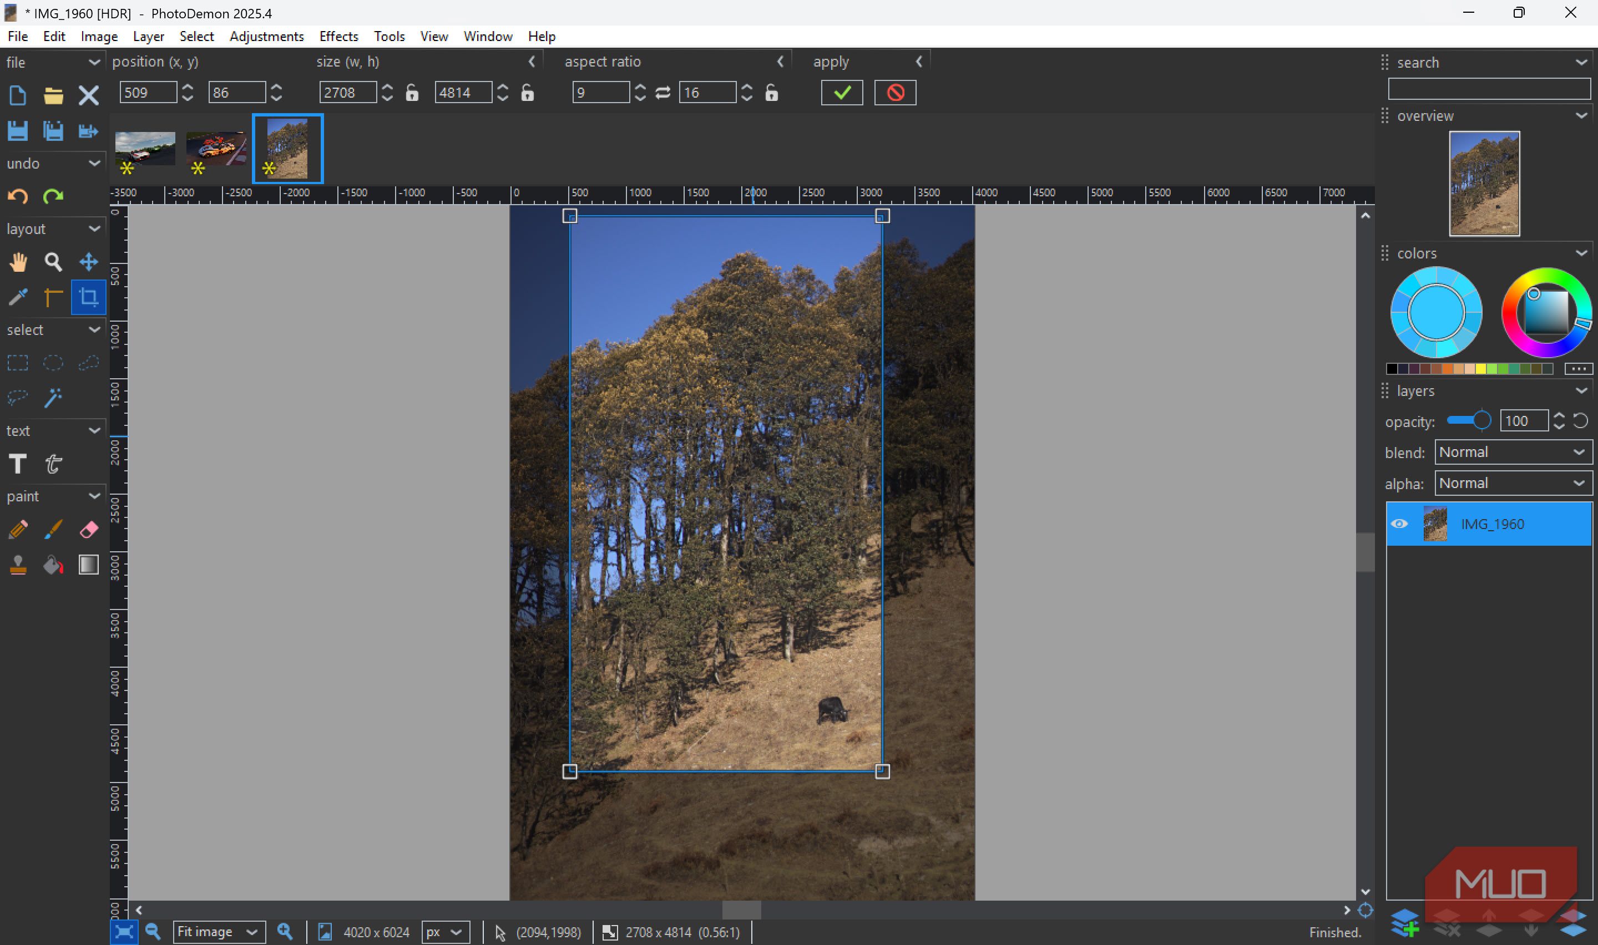Viewport: 1598px width, 945px height.
Task: Click the Redo green arrow icon
Action: (x=53, y=196)
